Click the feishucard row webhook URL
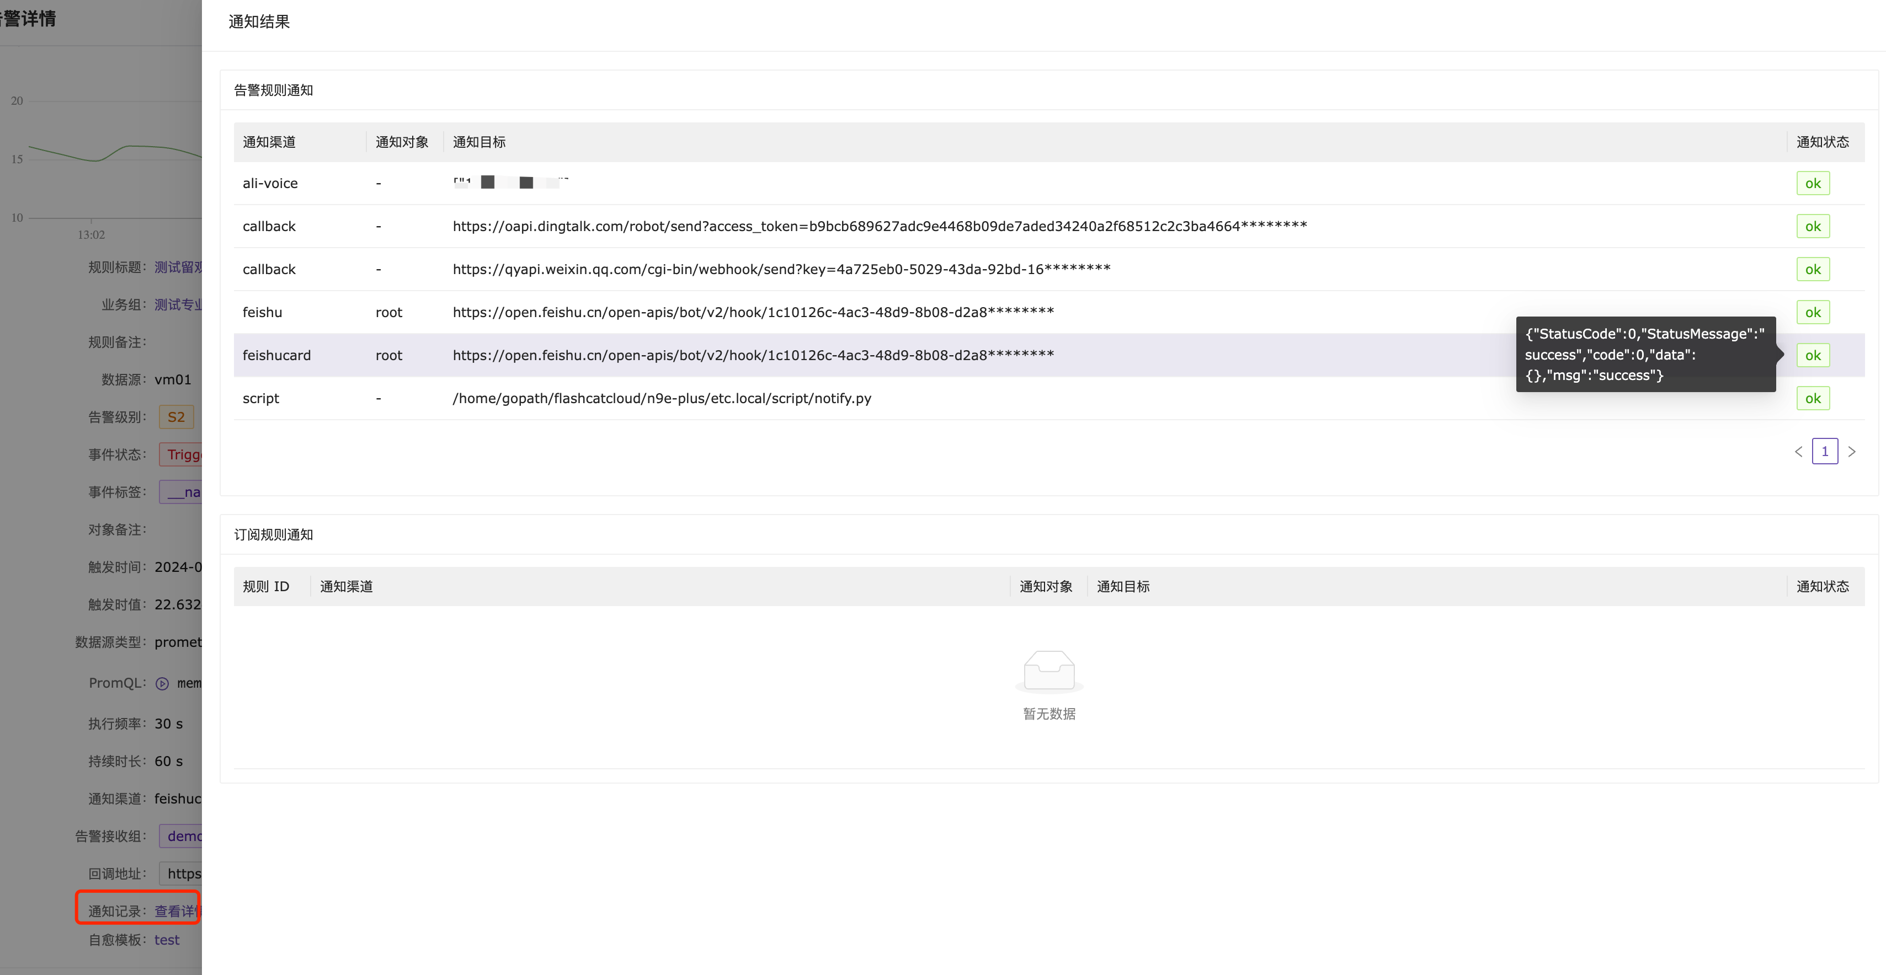Viewport: 1886px width, 975px height. coord(753,356)
